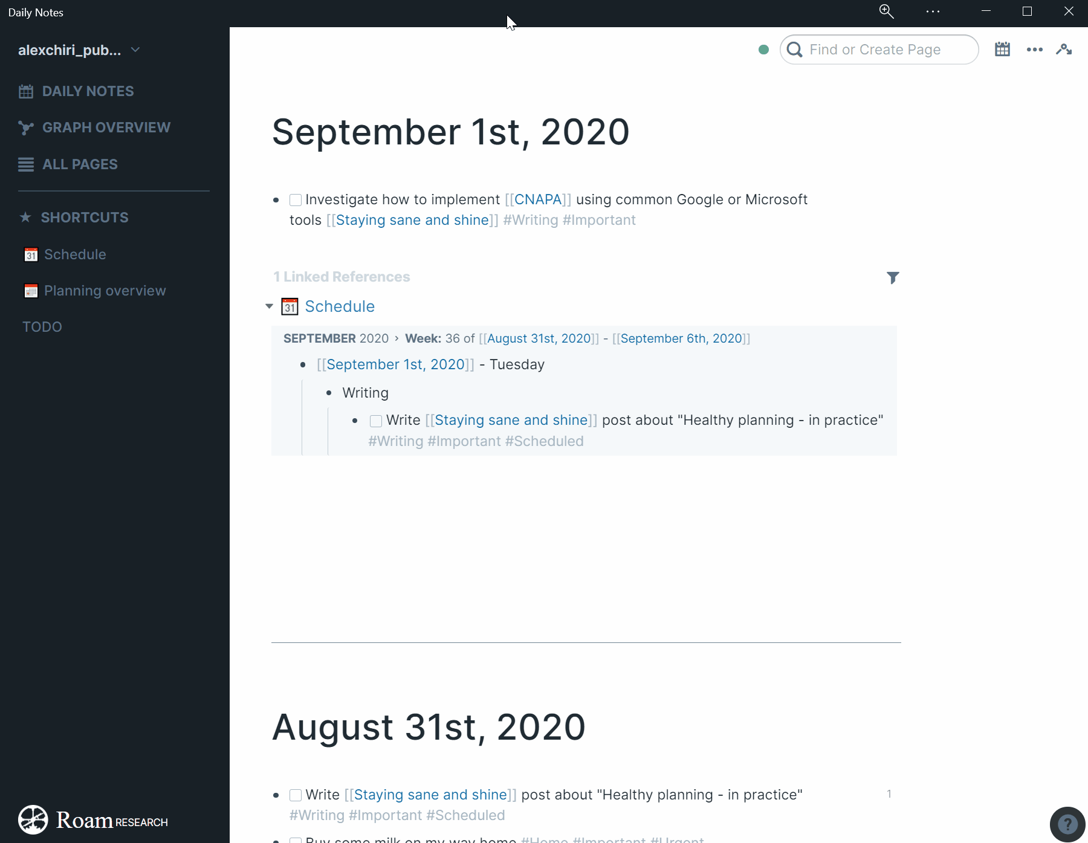This screenshot has width=1088, height=843.
Task: Open the TODO shortcut in sidebar
Action: coord(42,327)
